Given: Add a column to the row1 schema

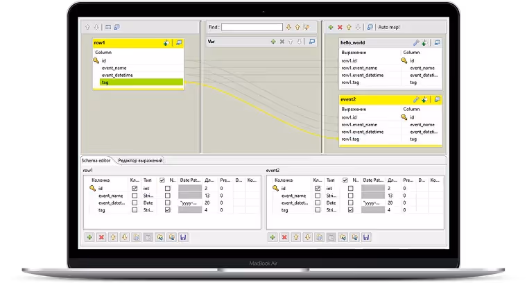Looking at the screenshot, I should pyautogui.click(x=89, y=237).
